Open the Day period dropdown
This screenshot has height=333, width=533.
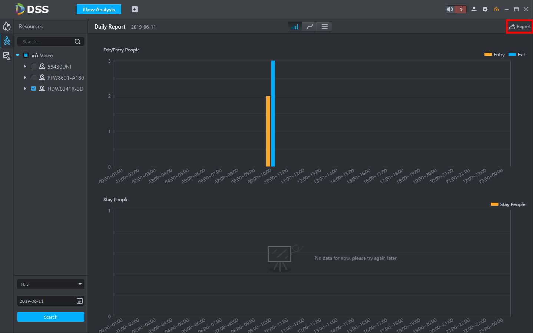[51, 284]
